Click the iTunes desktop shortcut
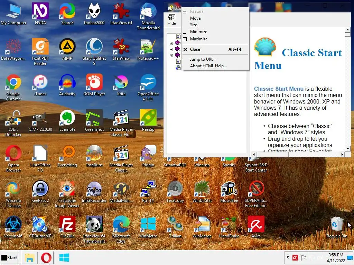This screenshot has height=265, width=354. (40, 85)
